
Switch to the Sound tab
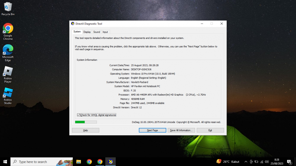97,32
